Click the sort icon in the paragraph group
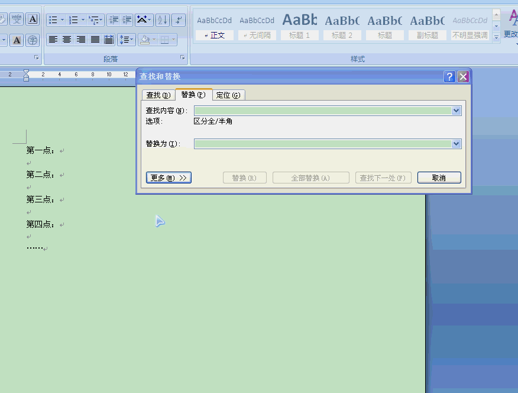518x393 pixels. [x=162, y=20]
